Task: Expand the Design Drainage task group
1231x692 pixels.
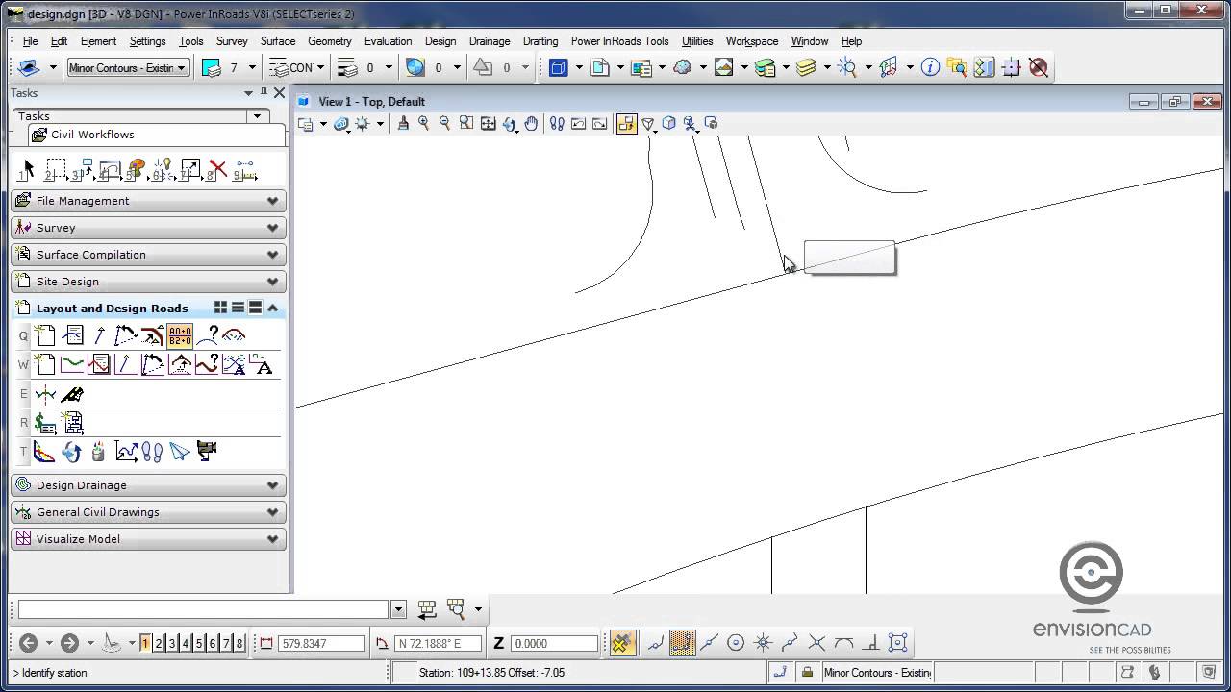Action: (148, 485)
